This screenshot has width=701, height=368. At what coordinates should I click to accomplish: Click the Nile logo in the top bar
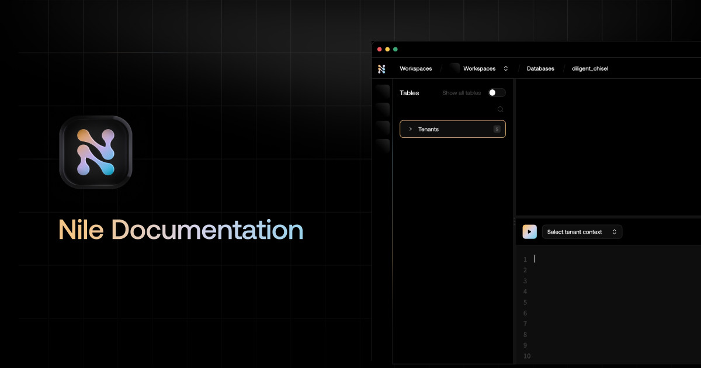click(x=381, y=69)
